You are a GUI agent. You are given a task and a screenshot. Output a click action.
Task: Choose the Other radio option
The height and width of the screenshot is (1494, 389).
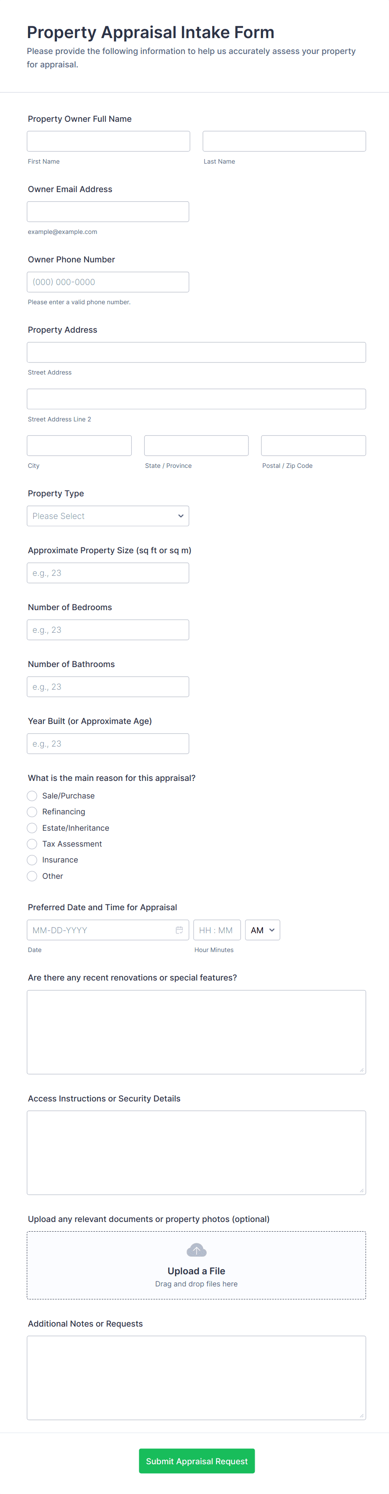coord(33,876)
